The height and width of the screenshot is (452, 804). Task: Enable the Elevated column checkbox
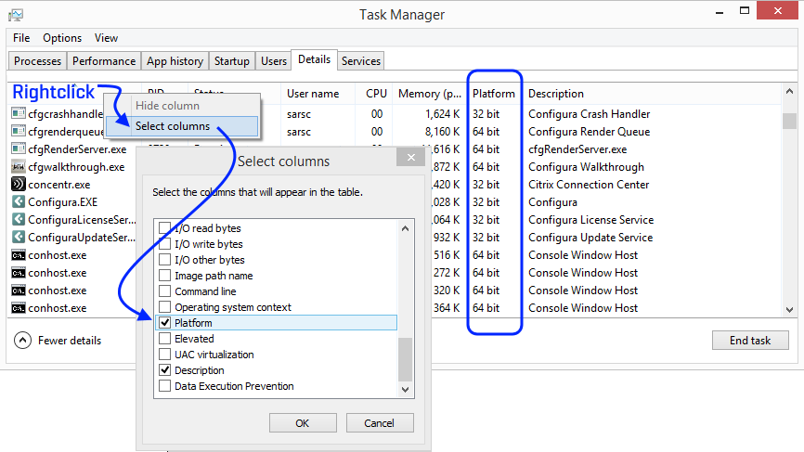coord(165,339)
